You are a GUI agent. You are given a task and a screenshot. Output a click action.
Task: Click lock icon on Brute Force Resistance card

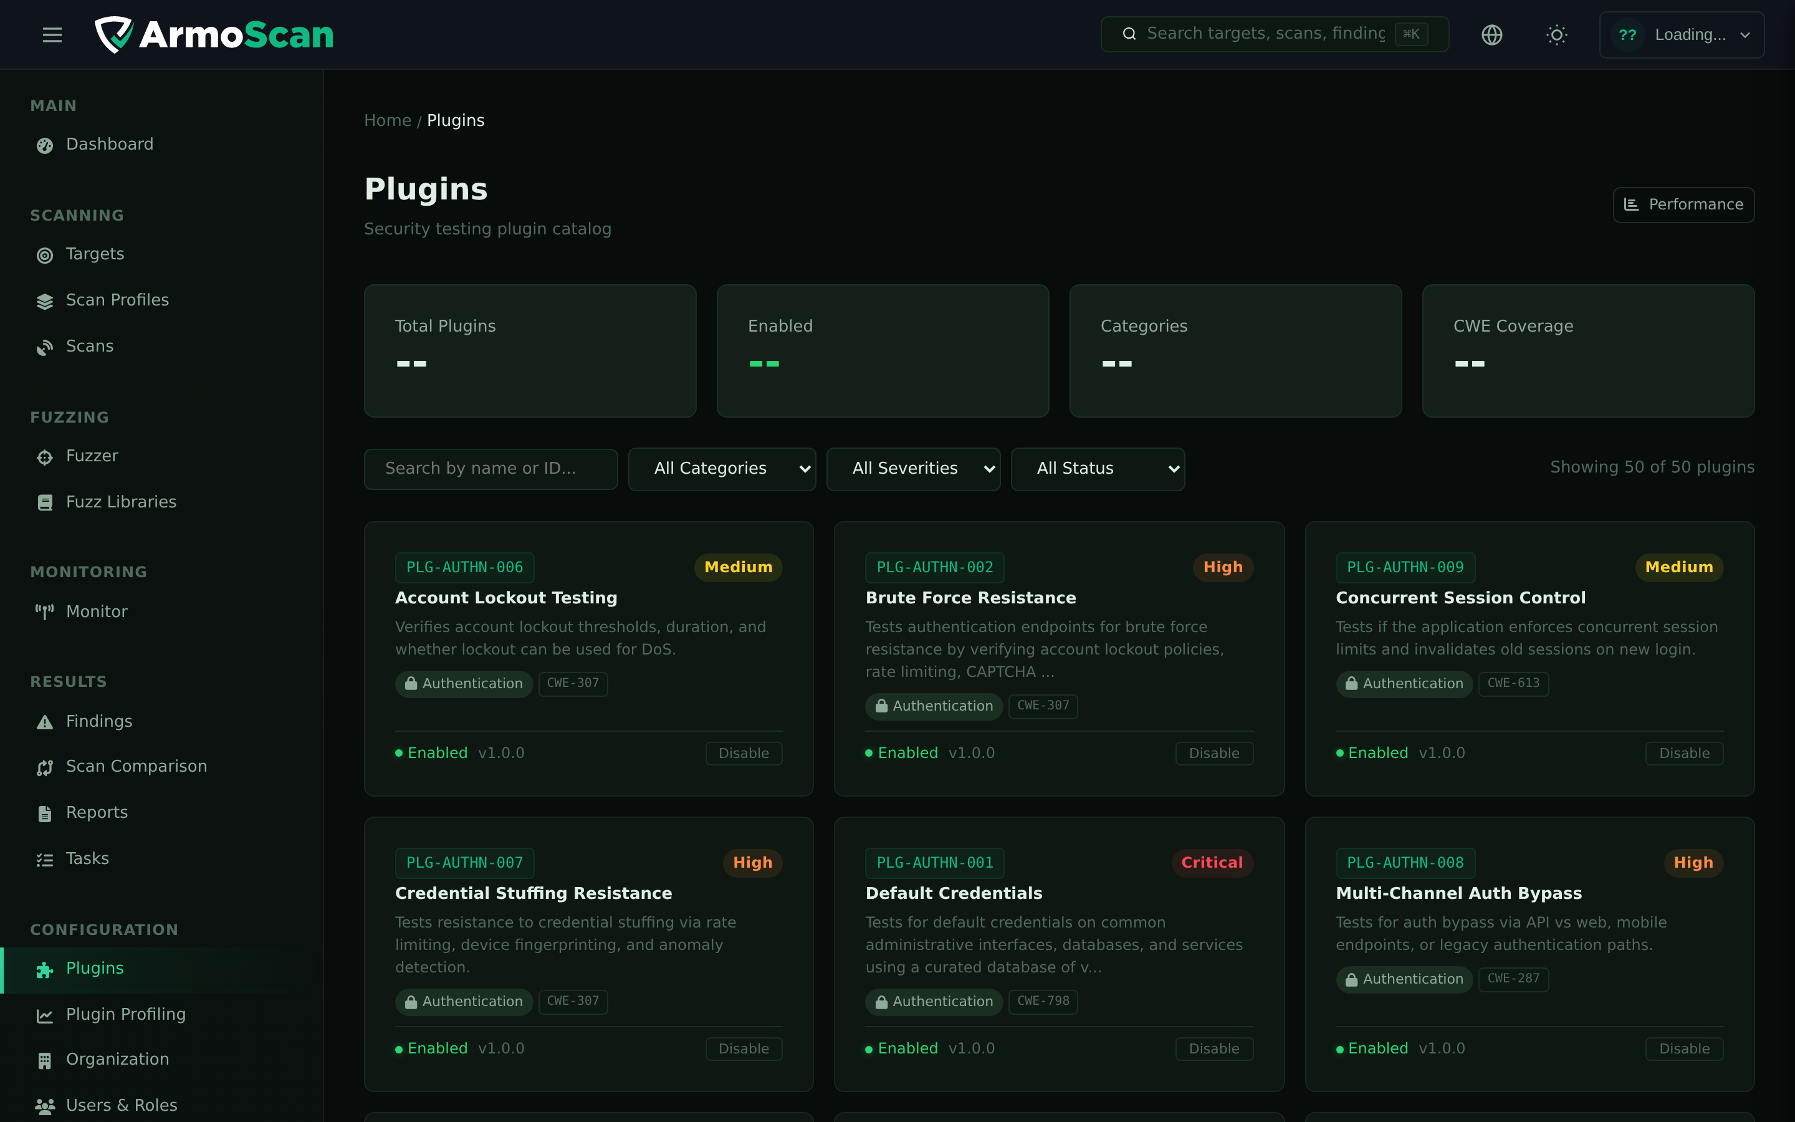click(881, 706)
